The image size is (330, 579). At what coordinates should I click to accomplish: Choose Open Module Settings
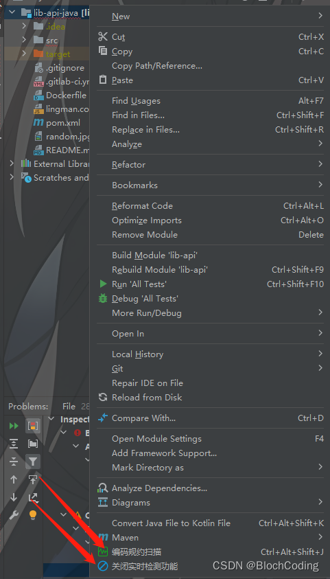pyautogui.click(x=210, y=438)
